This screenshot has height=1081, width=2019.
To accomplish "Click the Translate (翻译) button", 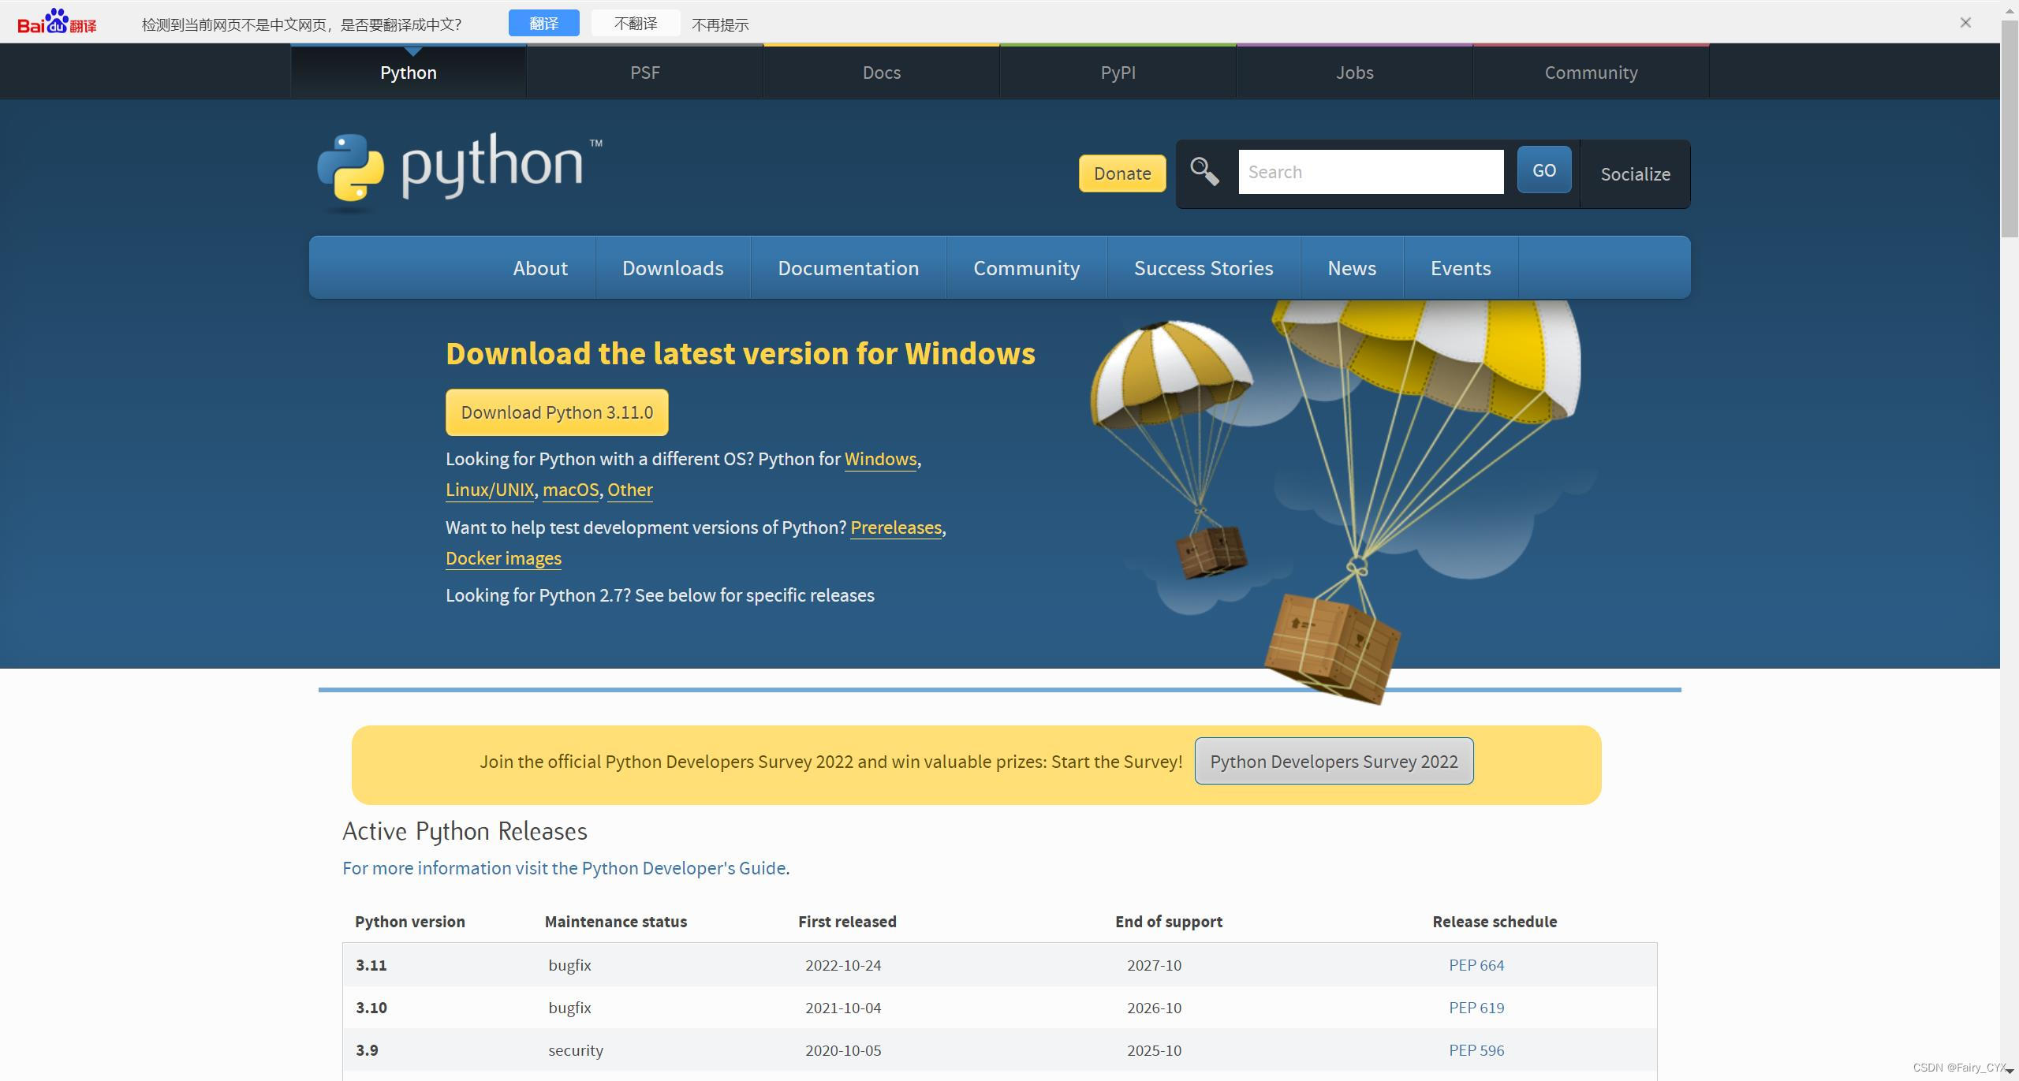I will coord(543,24).
